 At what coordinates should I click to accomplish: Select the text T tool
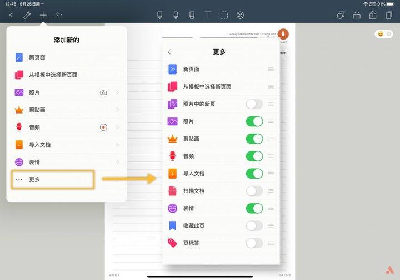pos(208,16)
